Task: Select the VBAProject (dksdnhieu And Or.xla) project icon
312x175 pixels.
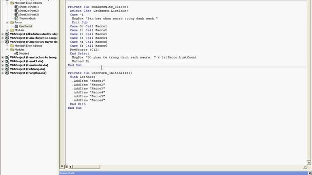Action: pyautogui.click(x=7, y=34)
